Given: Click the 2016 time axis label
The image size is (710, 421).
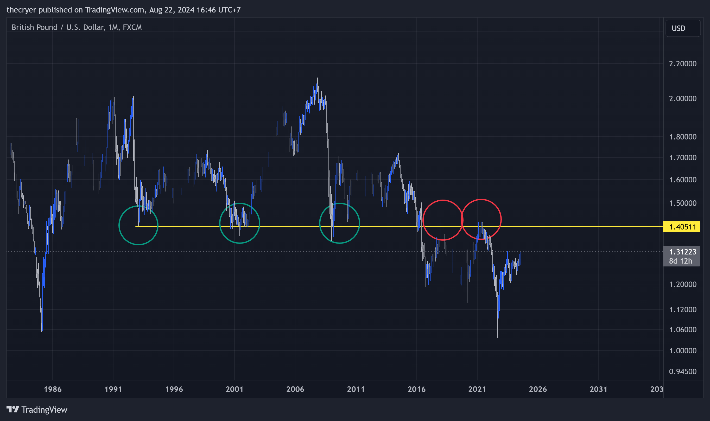Looking at the screenshot, I should pyautogui.click(x=417, y=389).
